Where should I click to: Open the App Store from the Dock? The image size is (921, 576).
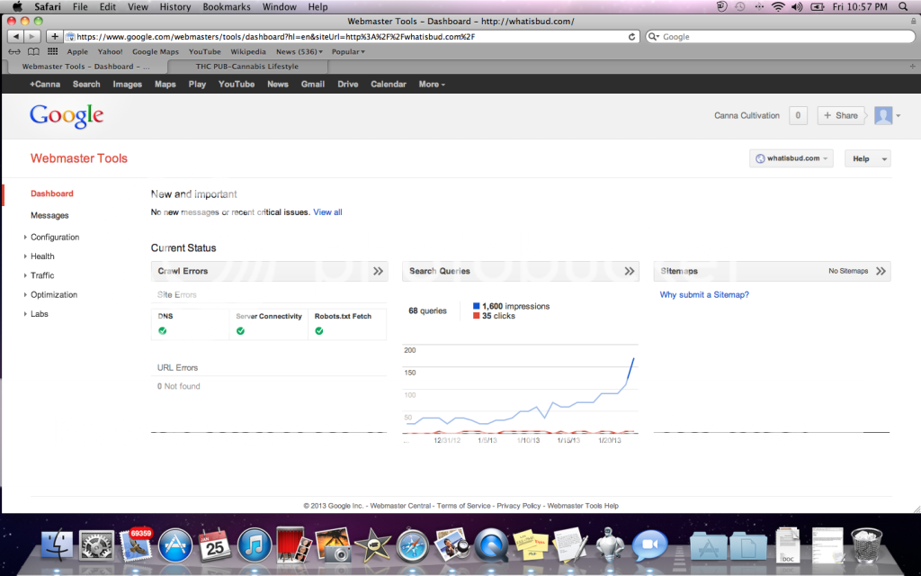coord(175,544)
